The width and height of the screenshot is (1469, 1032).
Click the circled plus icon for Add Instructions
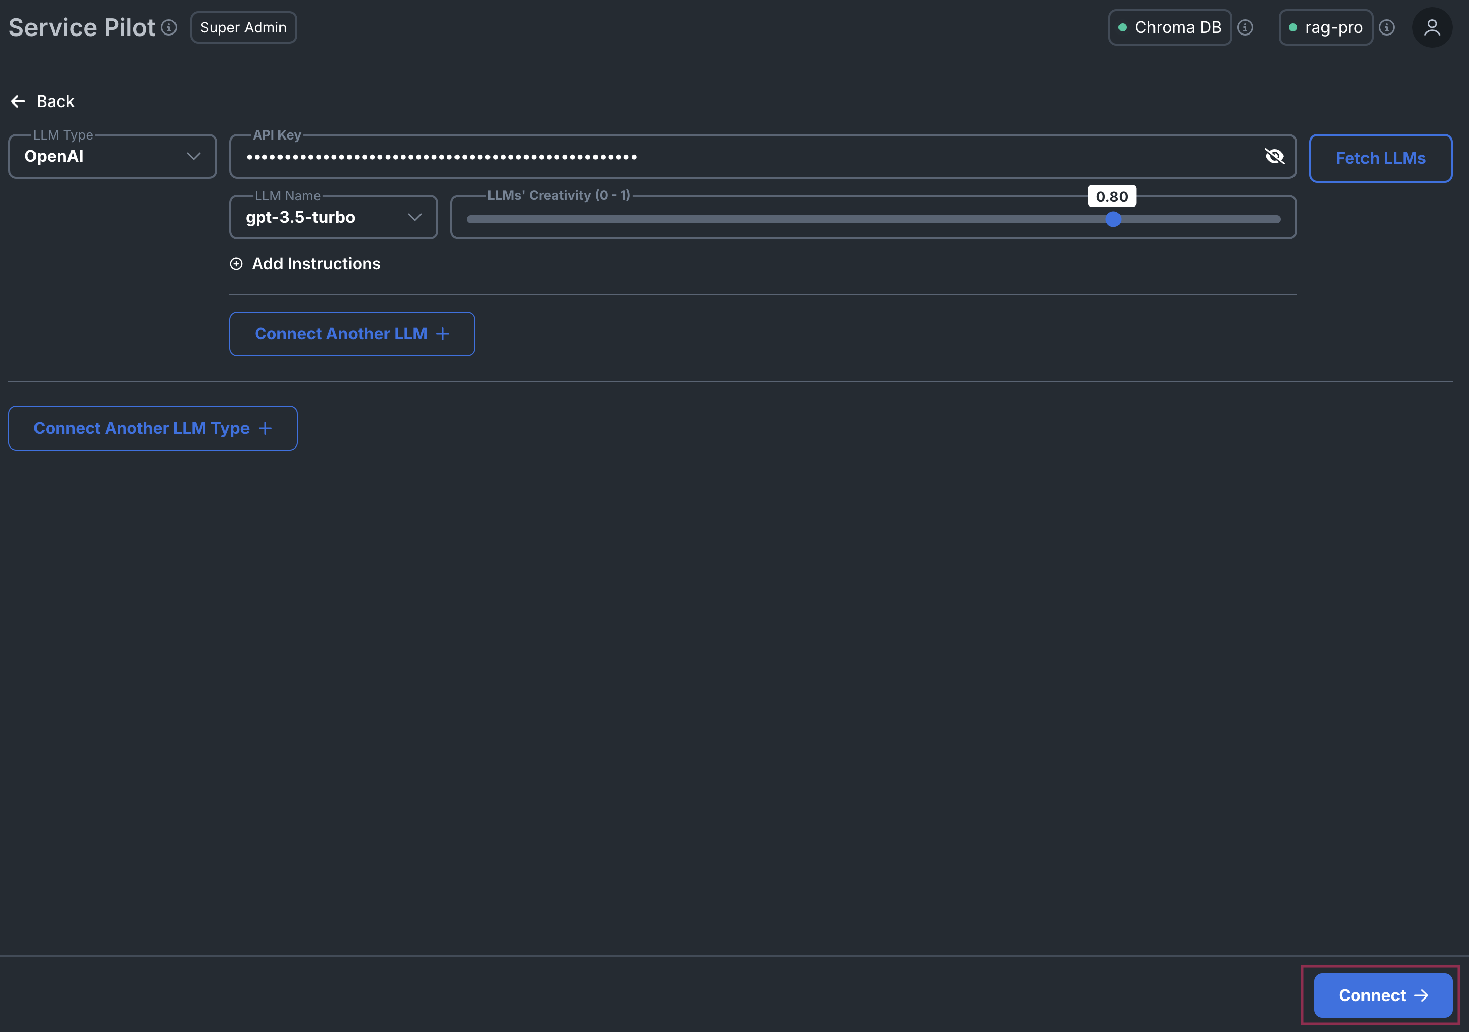[x=236, y=264]
